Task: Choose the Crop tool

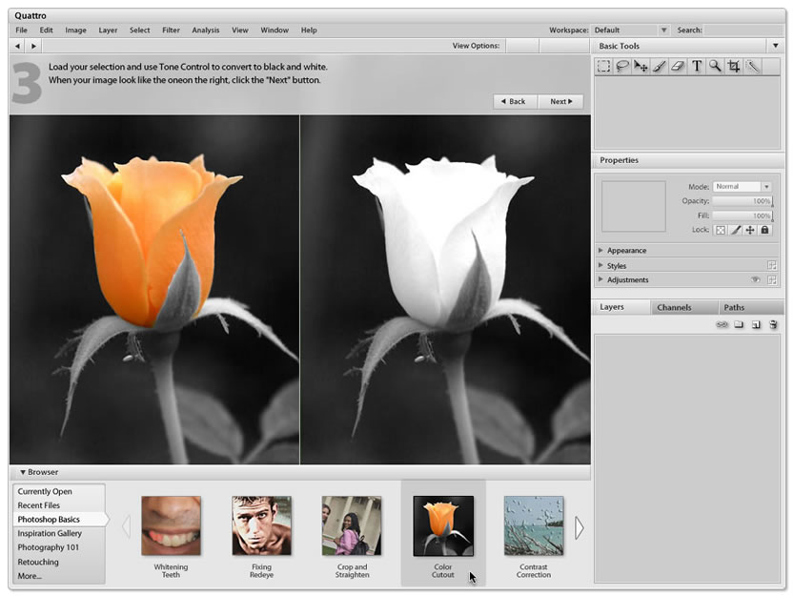Action: point(734,67)
